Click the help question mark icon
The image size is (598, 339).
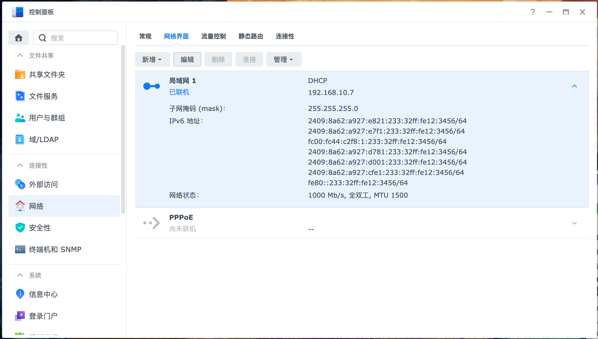533,12
